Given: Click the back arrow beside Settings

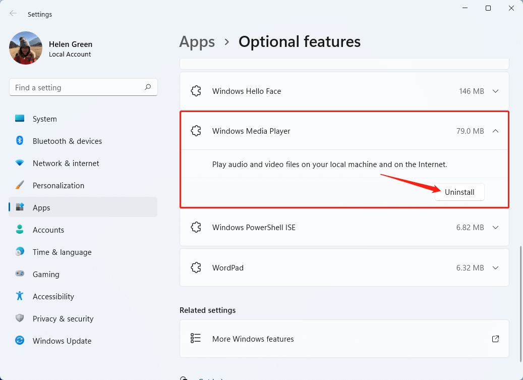Looking at the screenshot, I should tap(13, 13).
